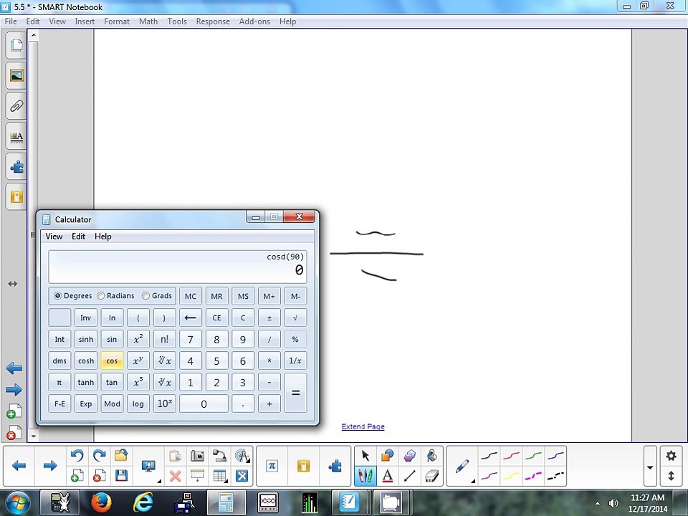Click the Add Page icon in bottom toolbar
This screenshot has width=688, height=516.
point(77,476)
